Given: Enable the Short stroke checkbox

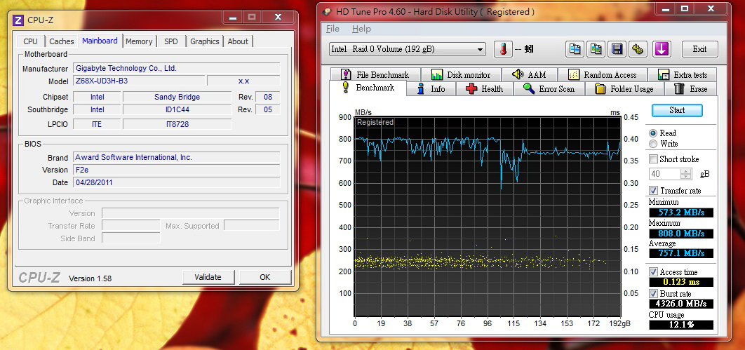Looking at the screenshot, I should (x=653, y=159).
